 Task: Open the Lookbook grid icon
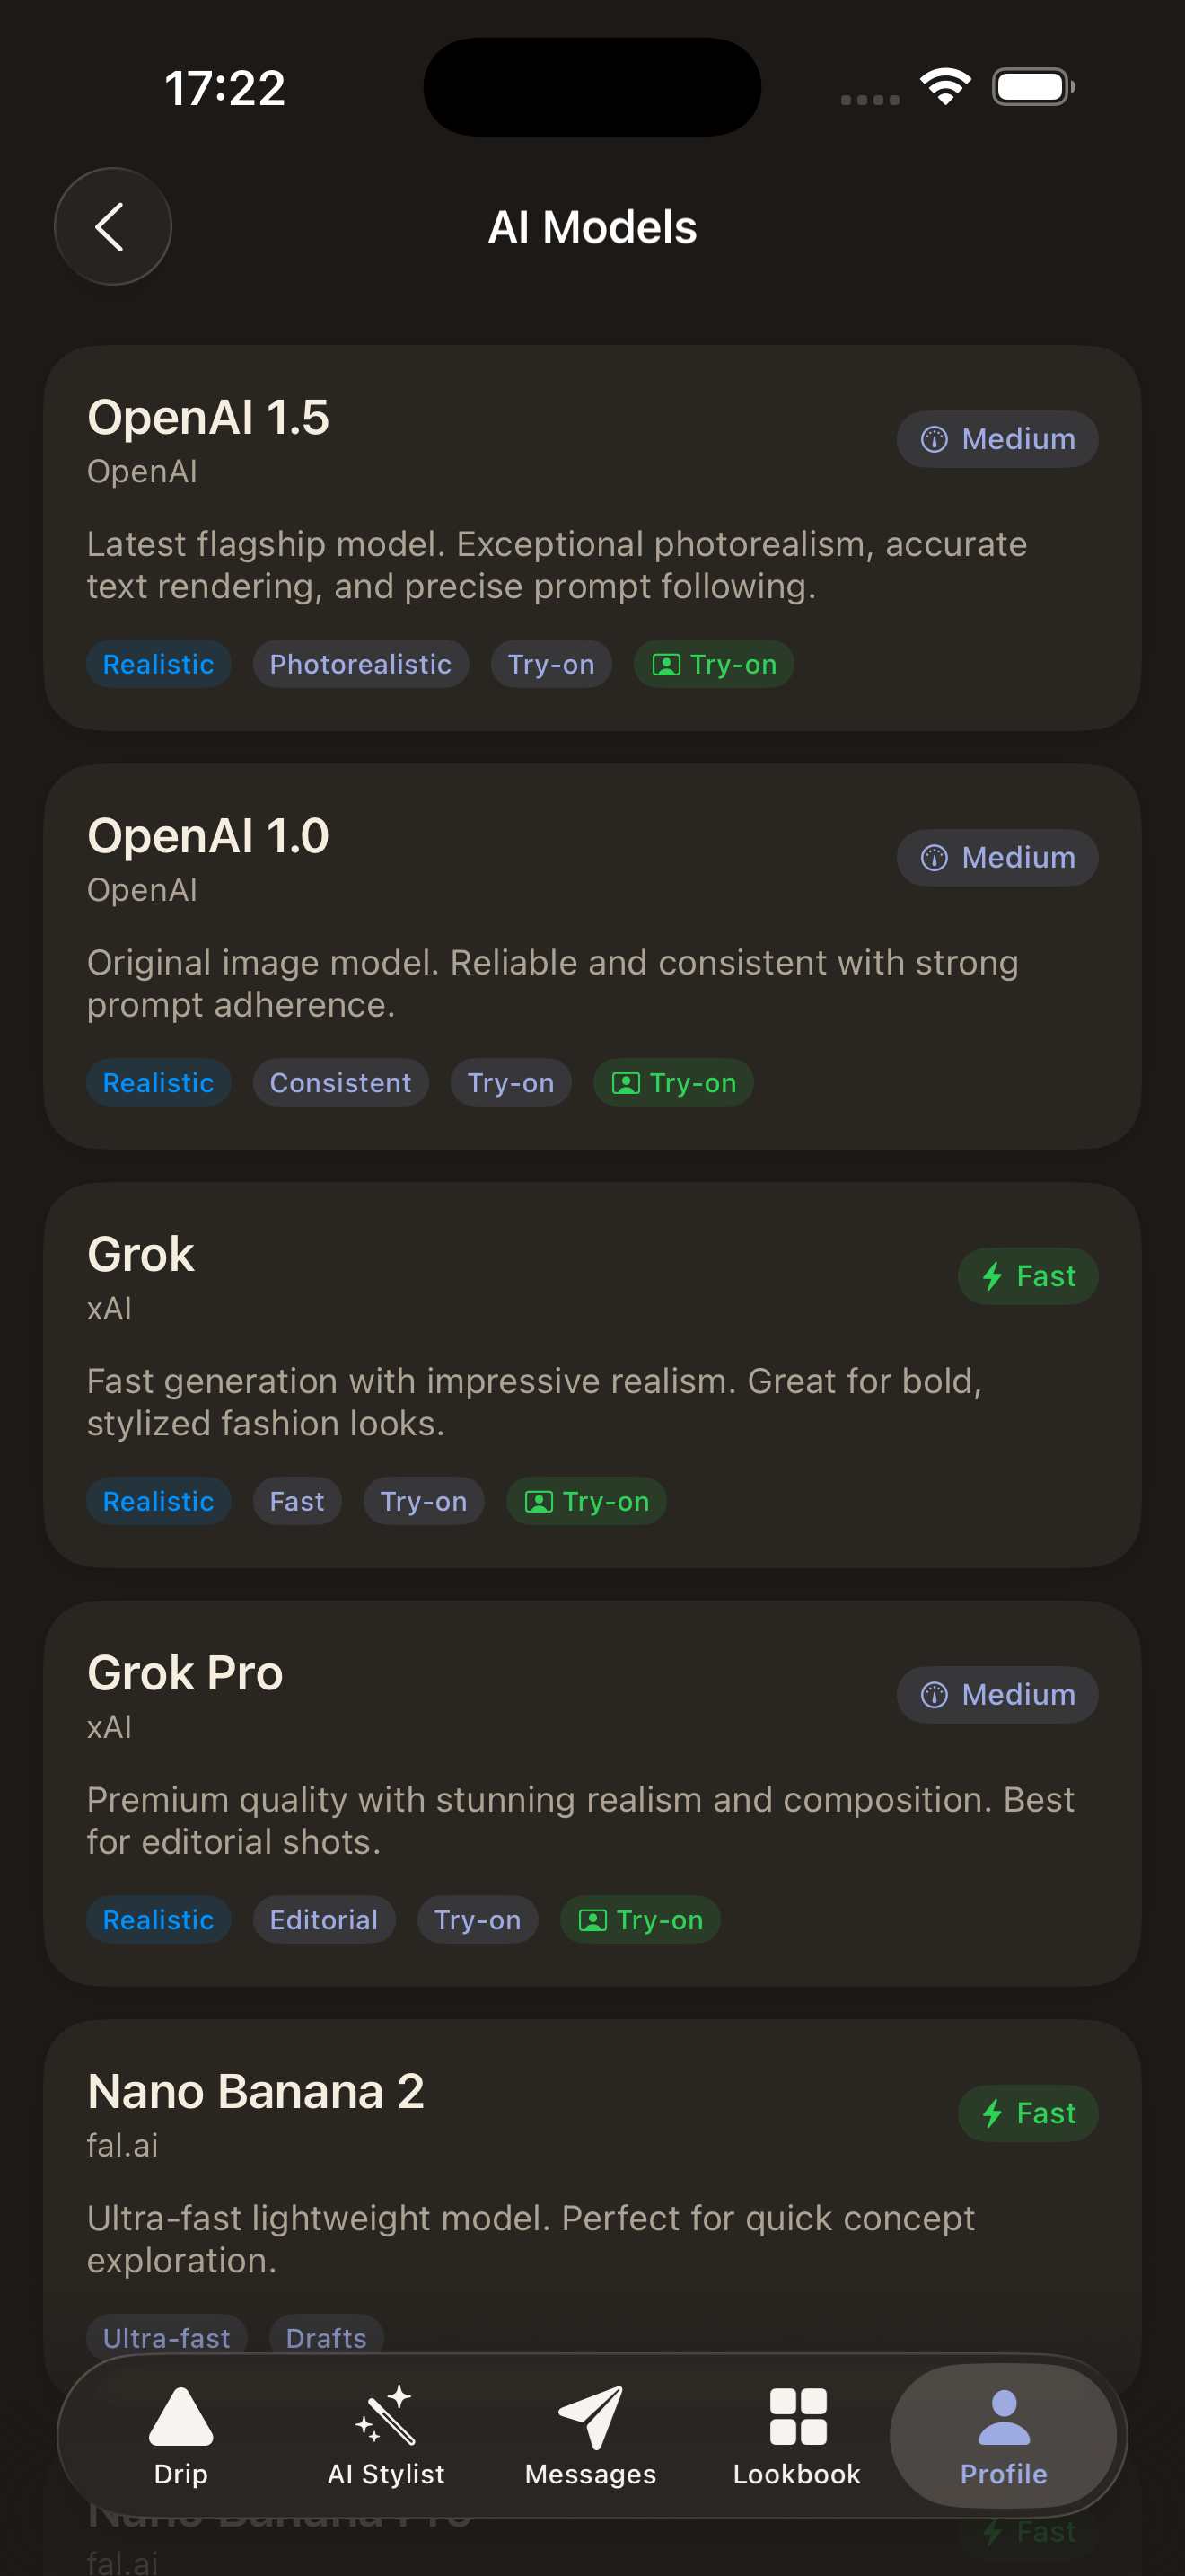click(797, 2418)
